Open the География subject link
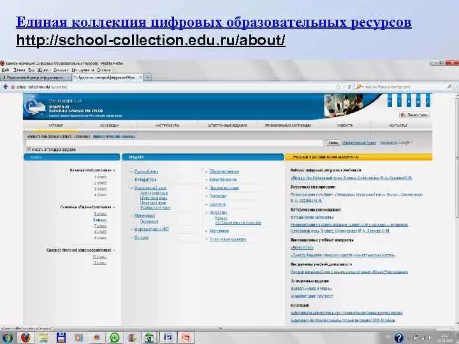Screen dimensions: 459x344 pos(218,196)
